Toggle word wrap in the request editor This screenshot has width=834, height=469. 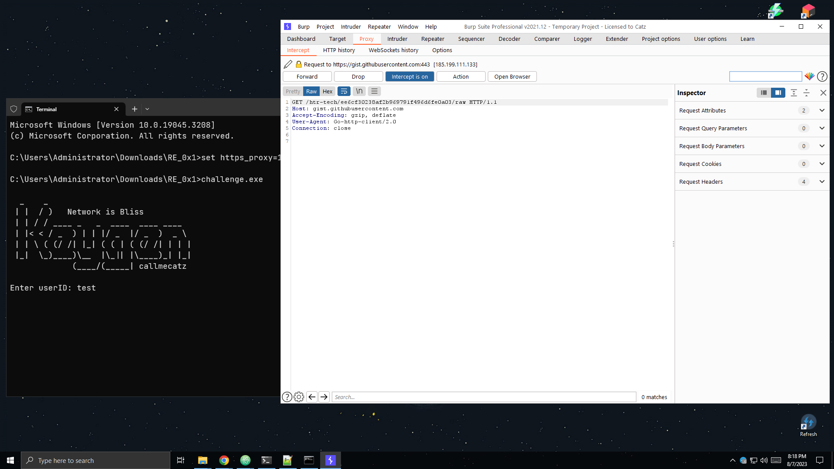[344, 91]
